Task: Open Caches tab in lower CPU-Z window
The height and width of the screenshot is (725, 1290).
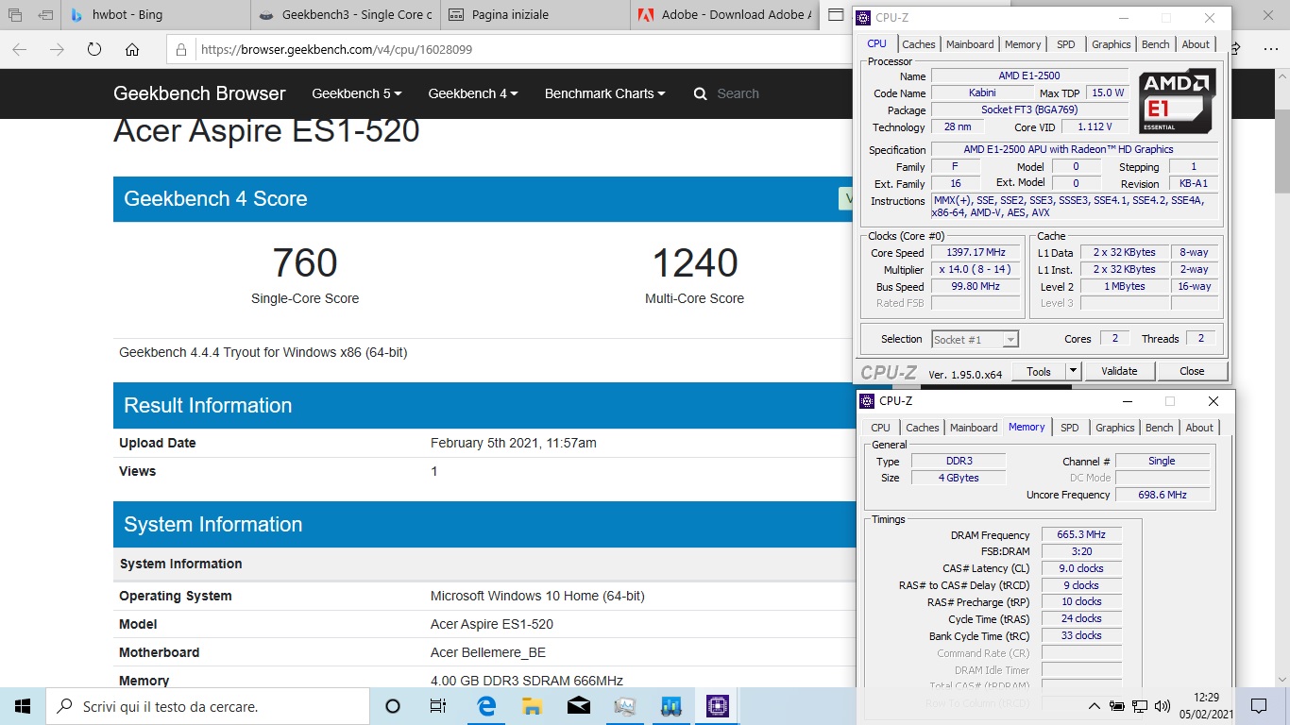Action: pos(922,428)
